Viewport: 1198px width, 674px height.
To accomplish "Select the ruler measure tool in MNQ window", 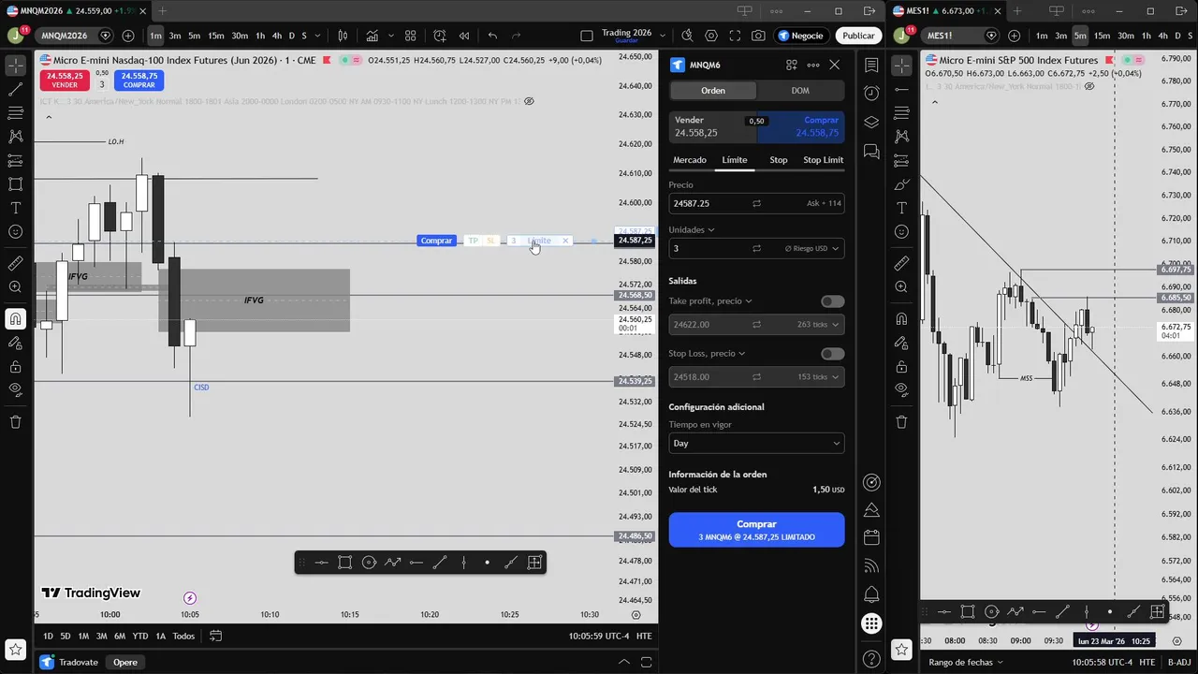I will click(x=15, y=264).
